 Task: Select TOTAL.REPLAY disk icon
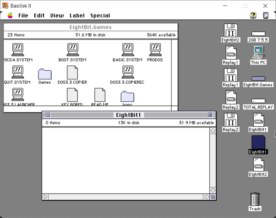(258, 101)
